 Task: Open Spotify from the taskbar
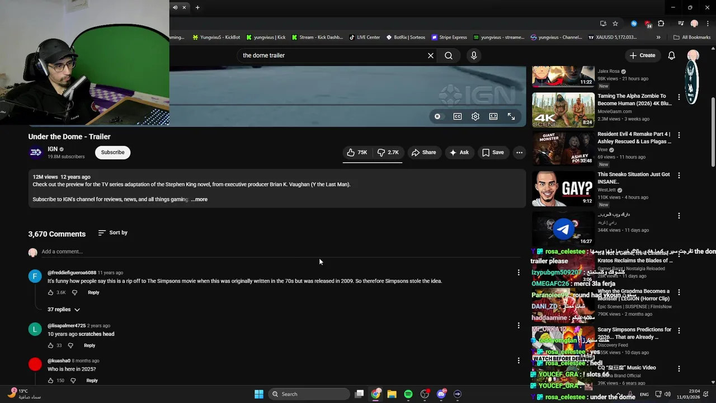click(408, 394)
